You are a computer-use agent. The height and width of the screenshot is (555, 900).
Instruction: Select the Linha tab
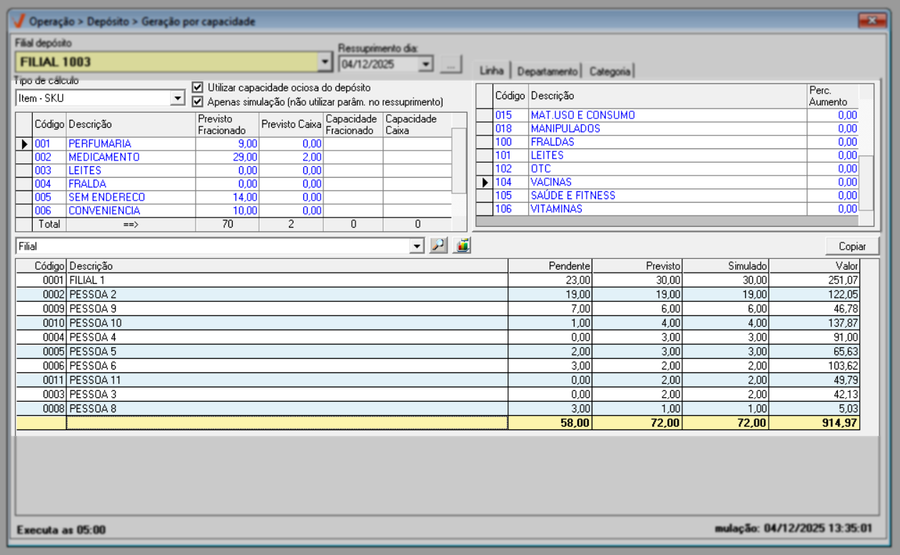(x=492, y=71)
